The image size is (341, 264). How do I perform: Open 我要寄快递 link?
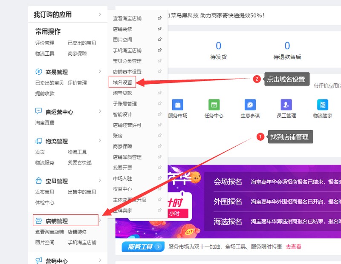[x=80, y=163]
